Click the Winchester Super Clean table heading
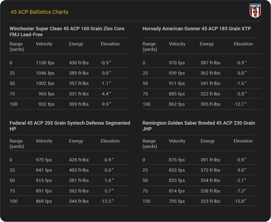This screenshot has width=271, height=222. 67,31
